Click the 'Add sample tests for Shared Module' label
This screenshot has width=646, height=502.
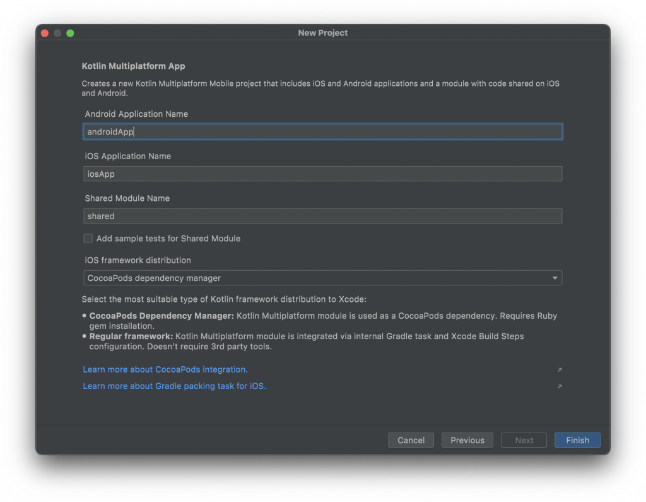click(x=168, y=239)
